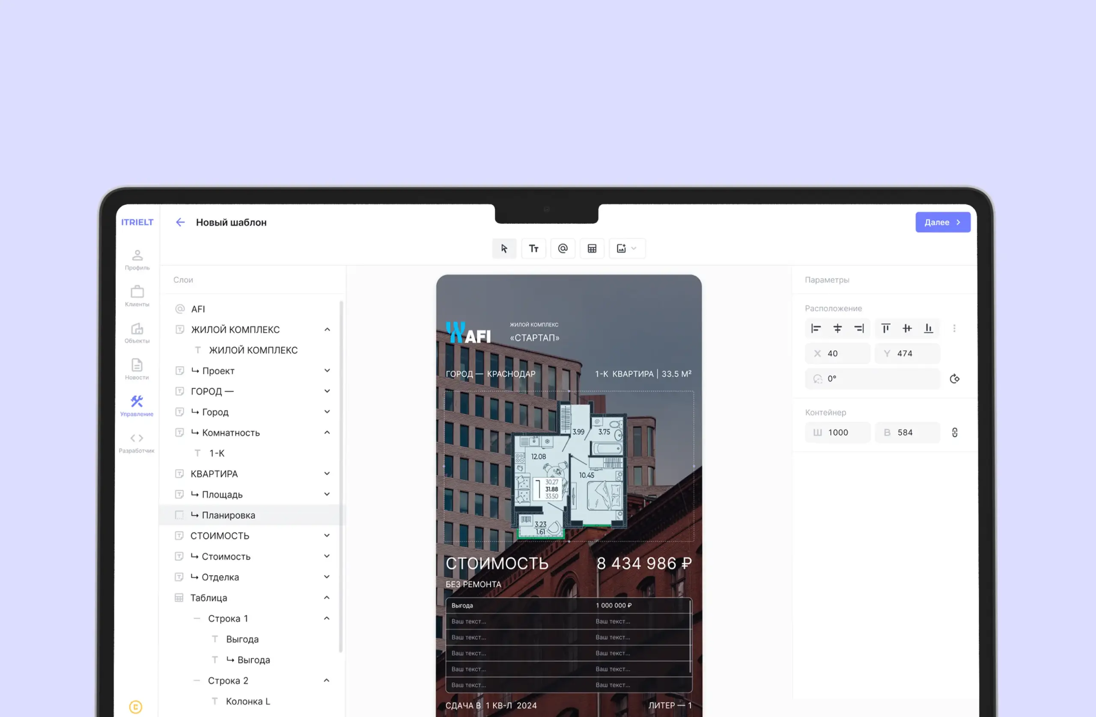Collapse the ЖИЛОЙ КОМПЛЕКС layer group
The height and width of the screenshot is (717, 1096).
327,330
